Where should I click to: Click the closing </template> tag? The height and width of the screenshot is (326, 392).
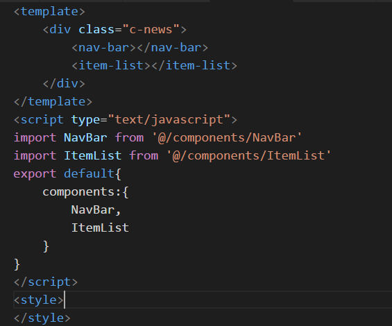point(53,102)
